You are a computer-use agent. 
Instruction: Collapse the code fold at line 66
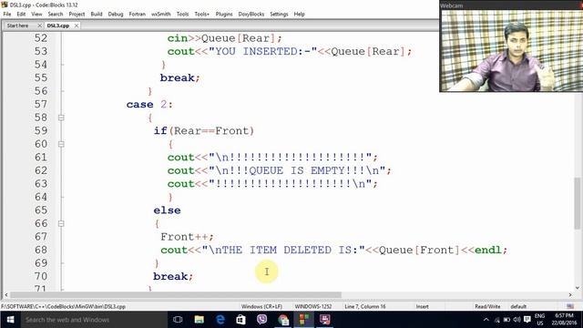pos(61,224)
